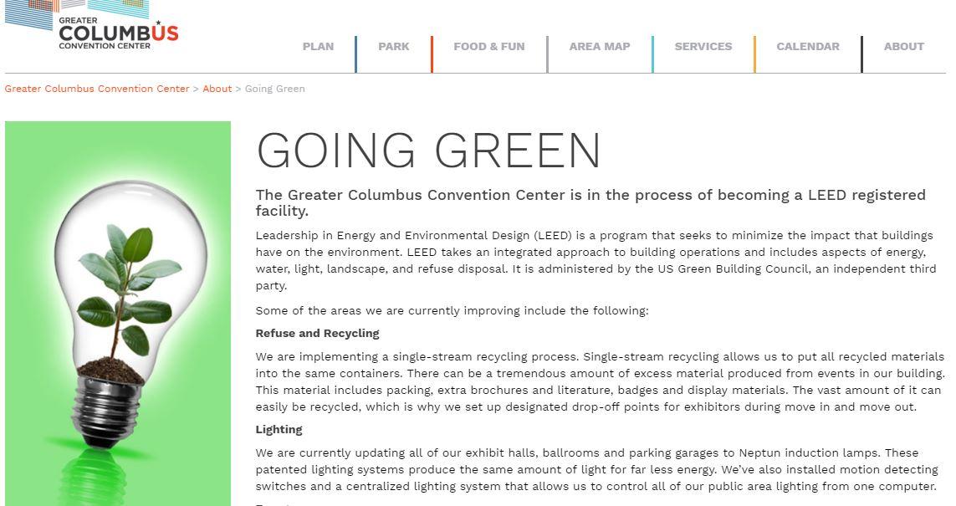Follow the About breadcrumb link

217,89
